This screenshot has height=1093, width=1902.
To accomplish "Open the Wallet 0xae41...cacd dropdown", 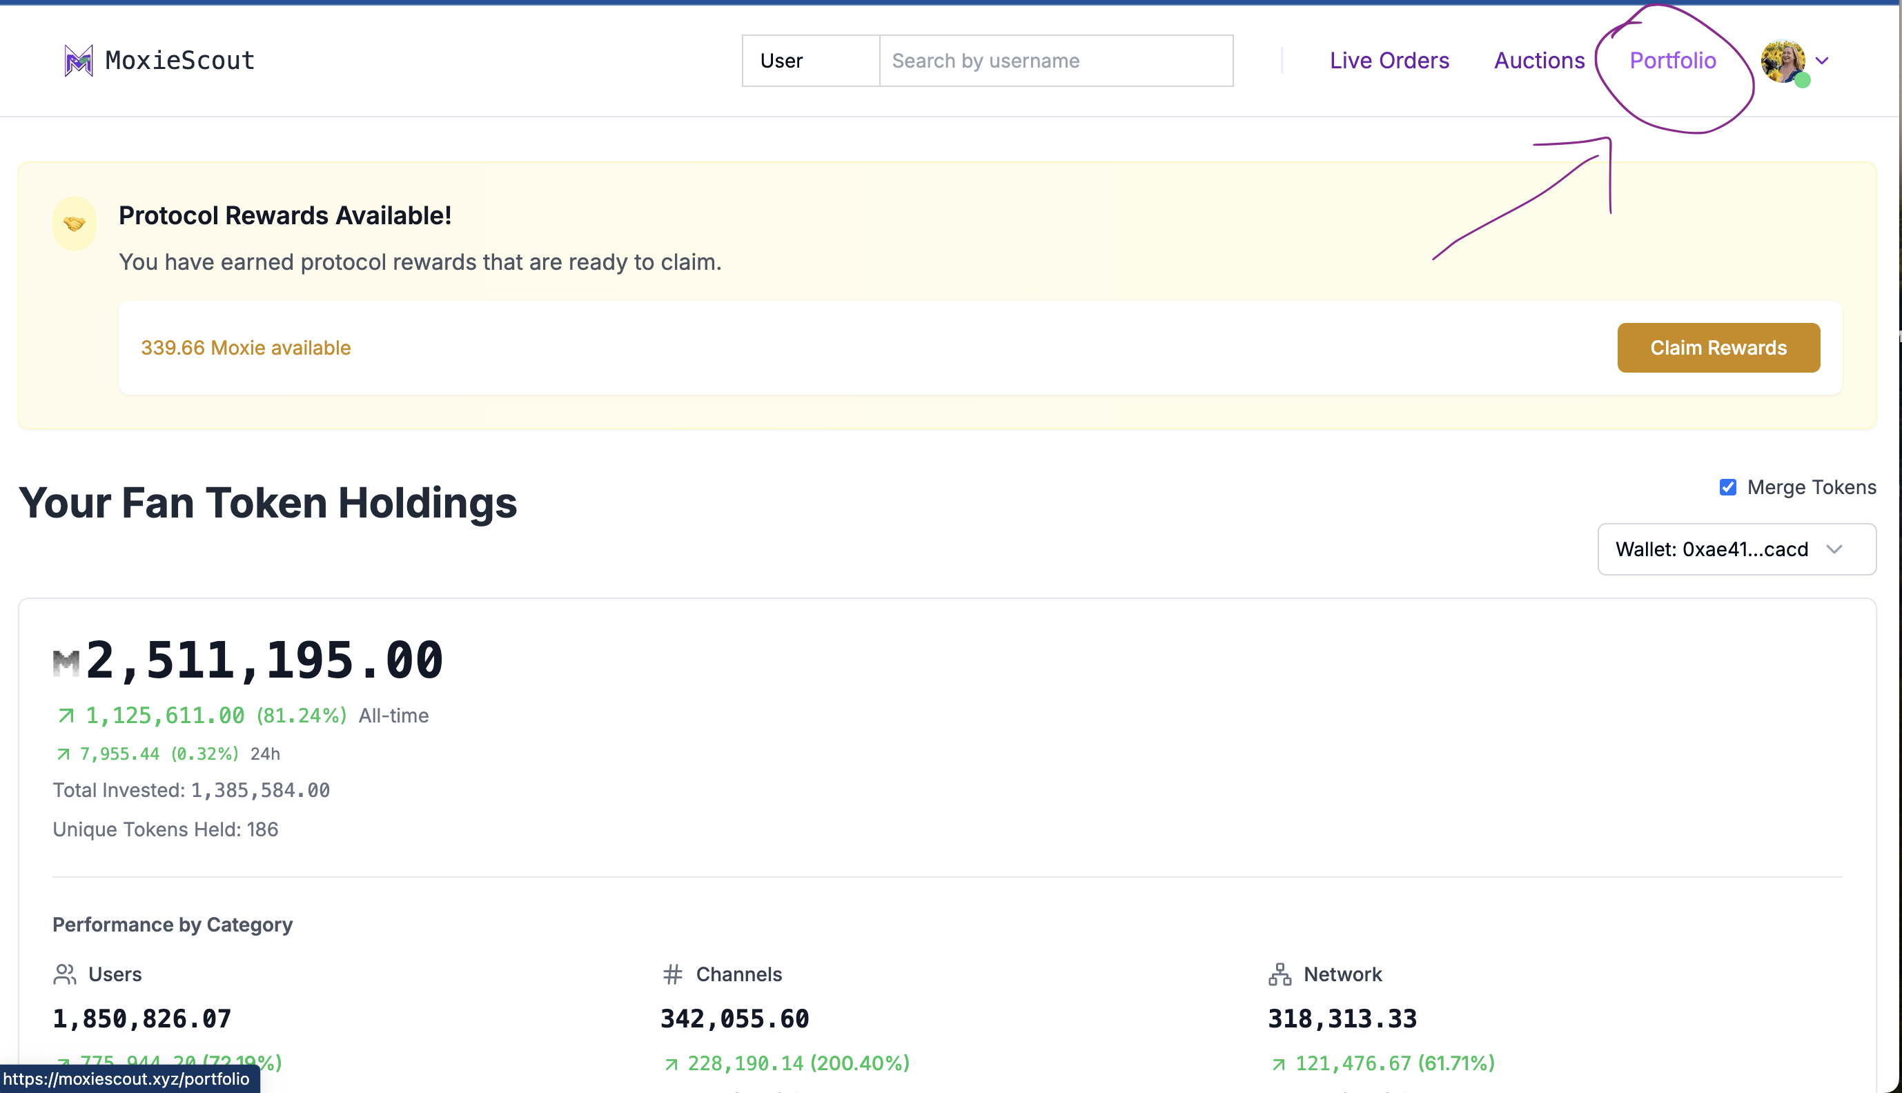I will tap(1736, 549).
